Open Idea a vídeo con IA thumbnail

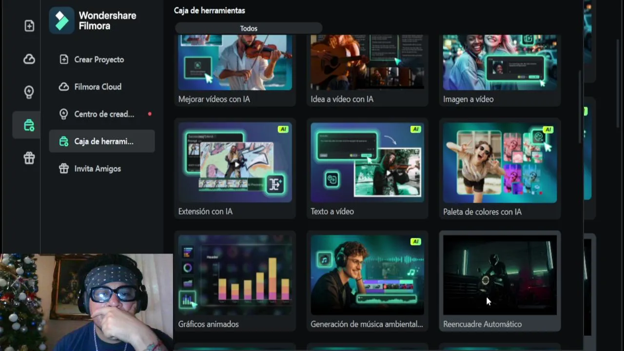[368, 62]
